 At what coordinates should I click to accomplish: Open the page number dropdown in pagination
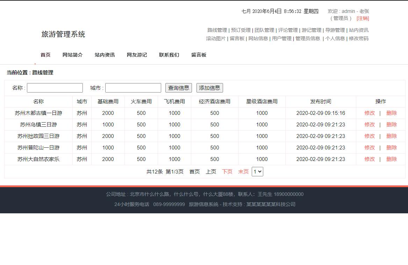257,171
